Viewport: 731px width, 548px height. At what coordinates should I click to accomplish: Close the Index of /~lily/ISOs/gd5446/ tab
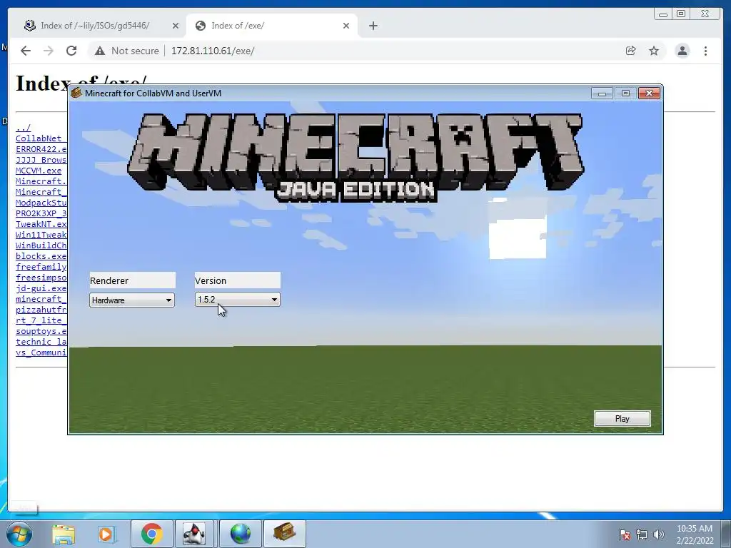[x=176, y=26]
